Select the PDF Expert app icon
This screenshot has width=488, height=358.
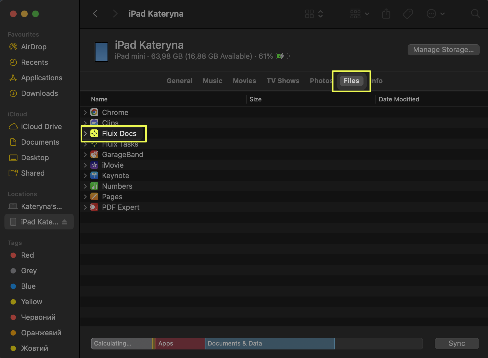94,207
